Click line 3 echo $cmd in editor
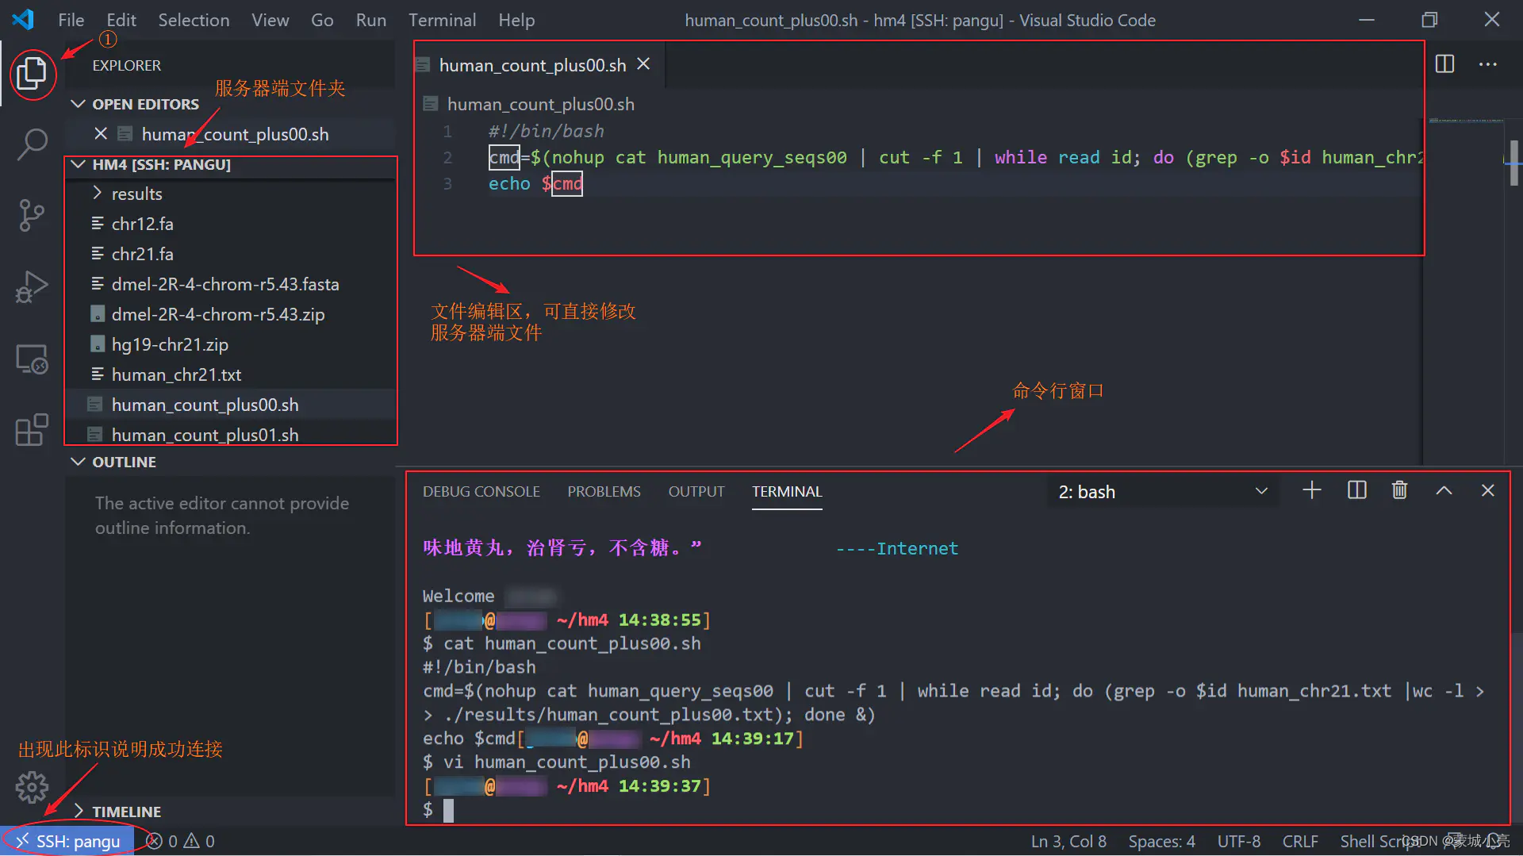This screenshot has height=856, width=1523. pyautogui.click(x=535, y=183)
